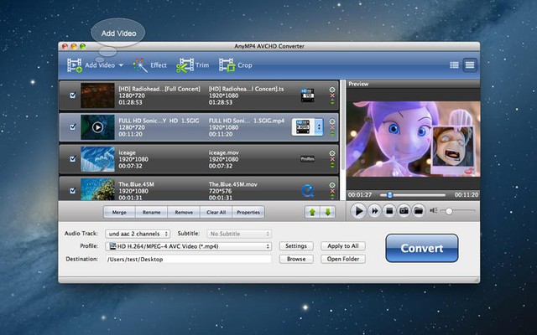Click the Properties button
537x335 pixels.
(x=248, y=213)
